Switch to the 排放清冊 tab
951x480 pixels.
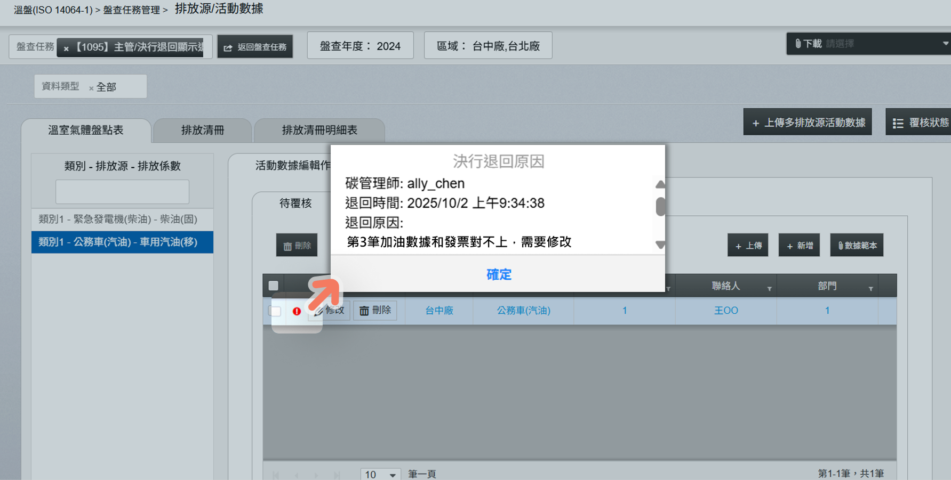pos(202,131)
